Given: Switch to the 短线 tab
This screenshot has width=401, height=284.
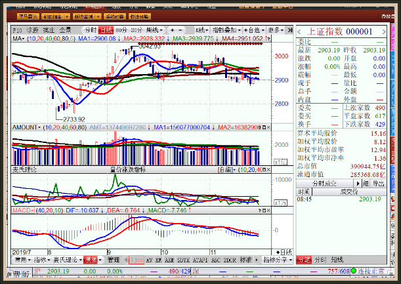Looking at the screenshot, I should tap(337, 260).
